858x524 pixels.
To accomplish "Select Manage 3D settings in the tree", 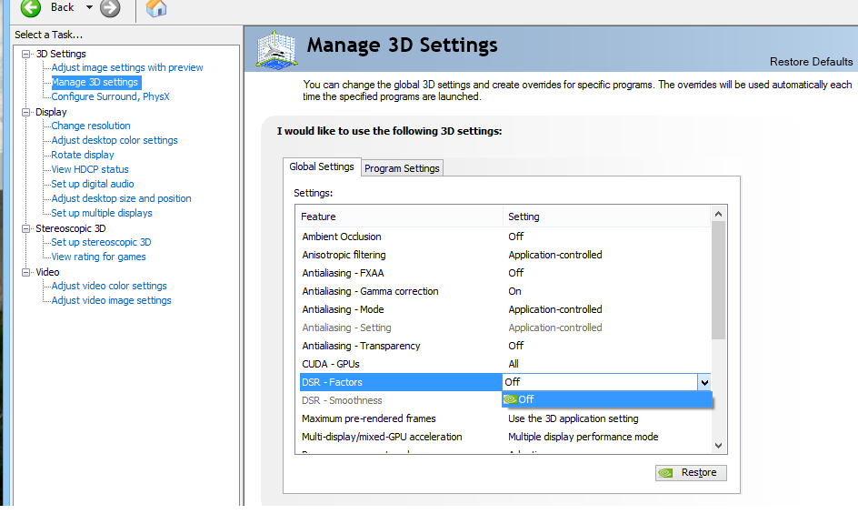I will (x=95, y=82).
